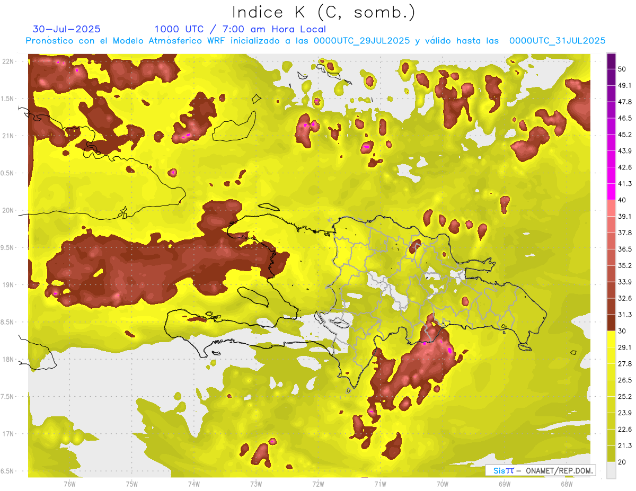This screenshot has width=636, height=491.
Task: Click the '69W' longitude label
Action: pyautogui.click(x=504, y=484)
